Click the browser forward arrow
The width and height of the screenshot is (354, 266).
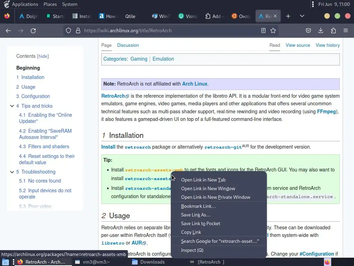21,30
